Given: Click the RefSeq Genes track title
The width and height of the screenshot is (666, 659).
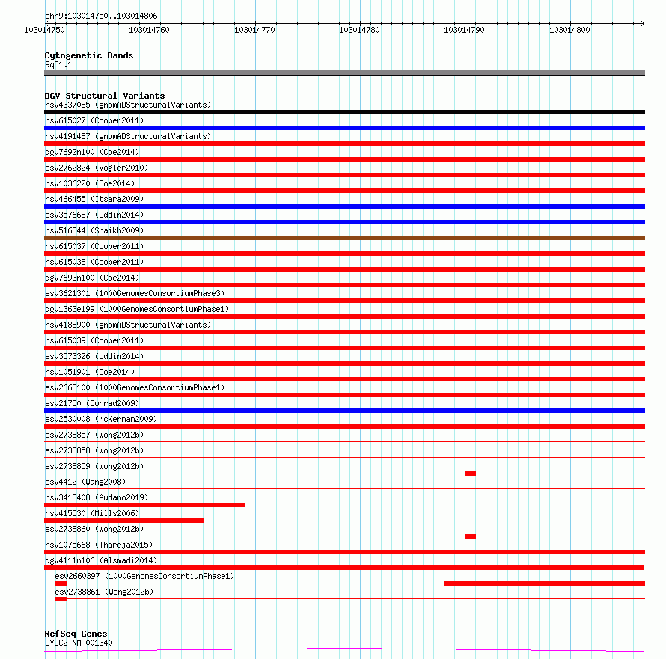Looking at the screenshot, I should [76, 634].
